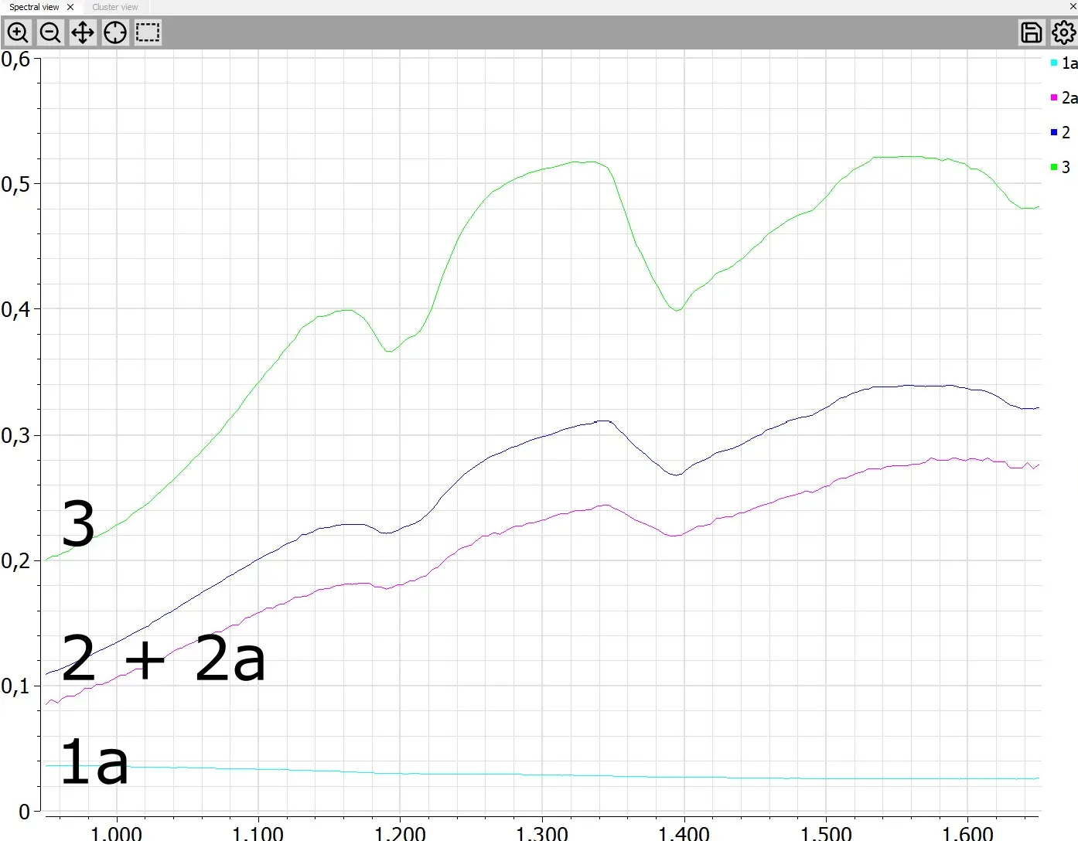This screenshot has height=841, width=1078.
Task: Select legend label 3
Action: tap(1066, 167)
